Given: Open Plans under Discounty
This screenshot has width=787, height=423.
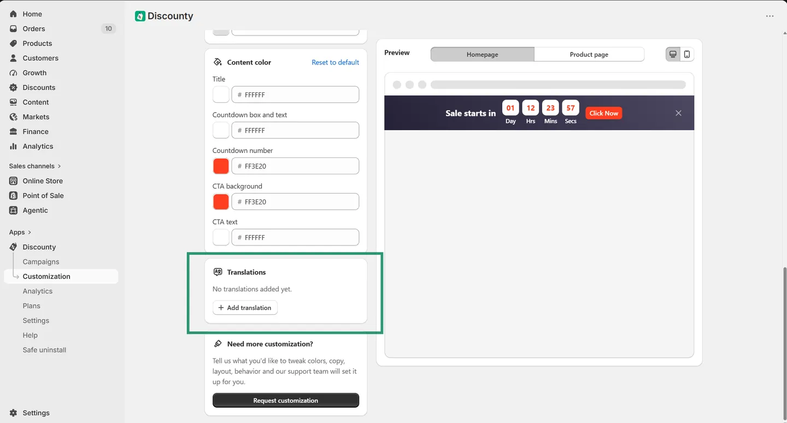Looking at the screenshot, I should coord(32,306).
